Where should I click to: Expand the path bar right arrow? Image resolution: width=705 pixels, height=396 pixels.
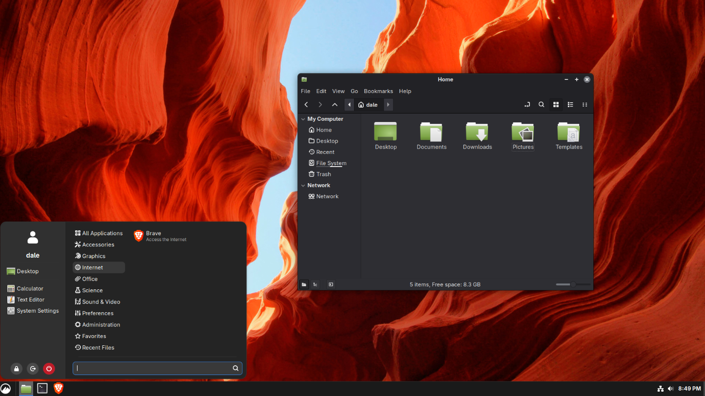(x=388, y=105)
